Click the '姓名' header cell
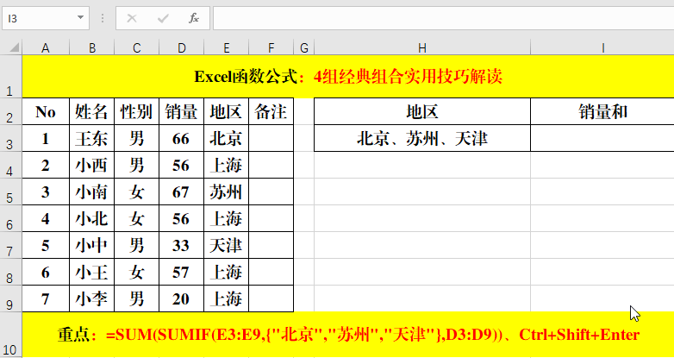674x358 pixels. pyautogui.click(x=92, y=111)
